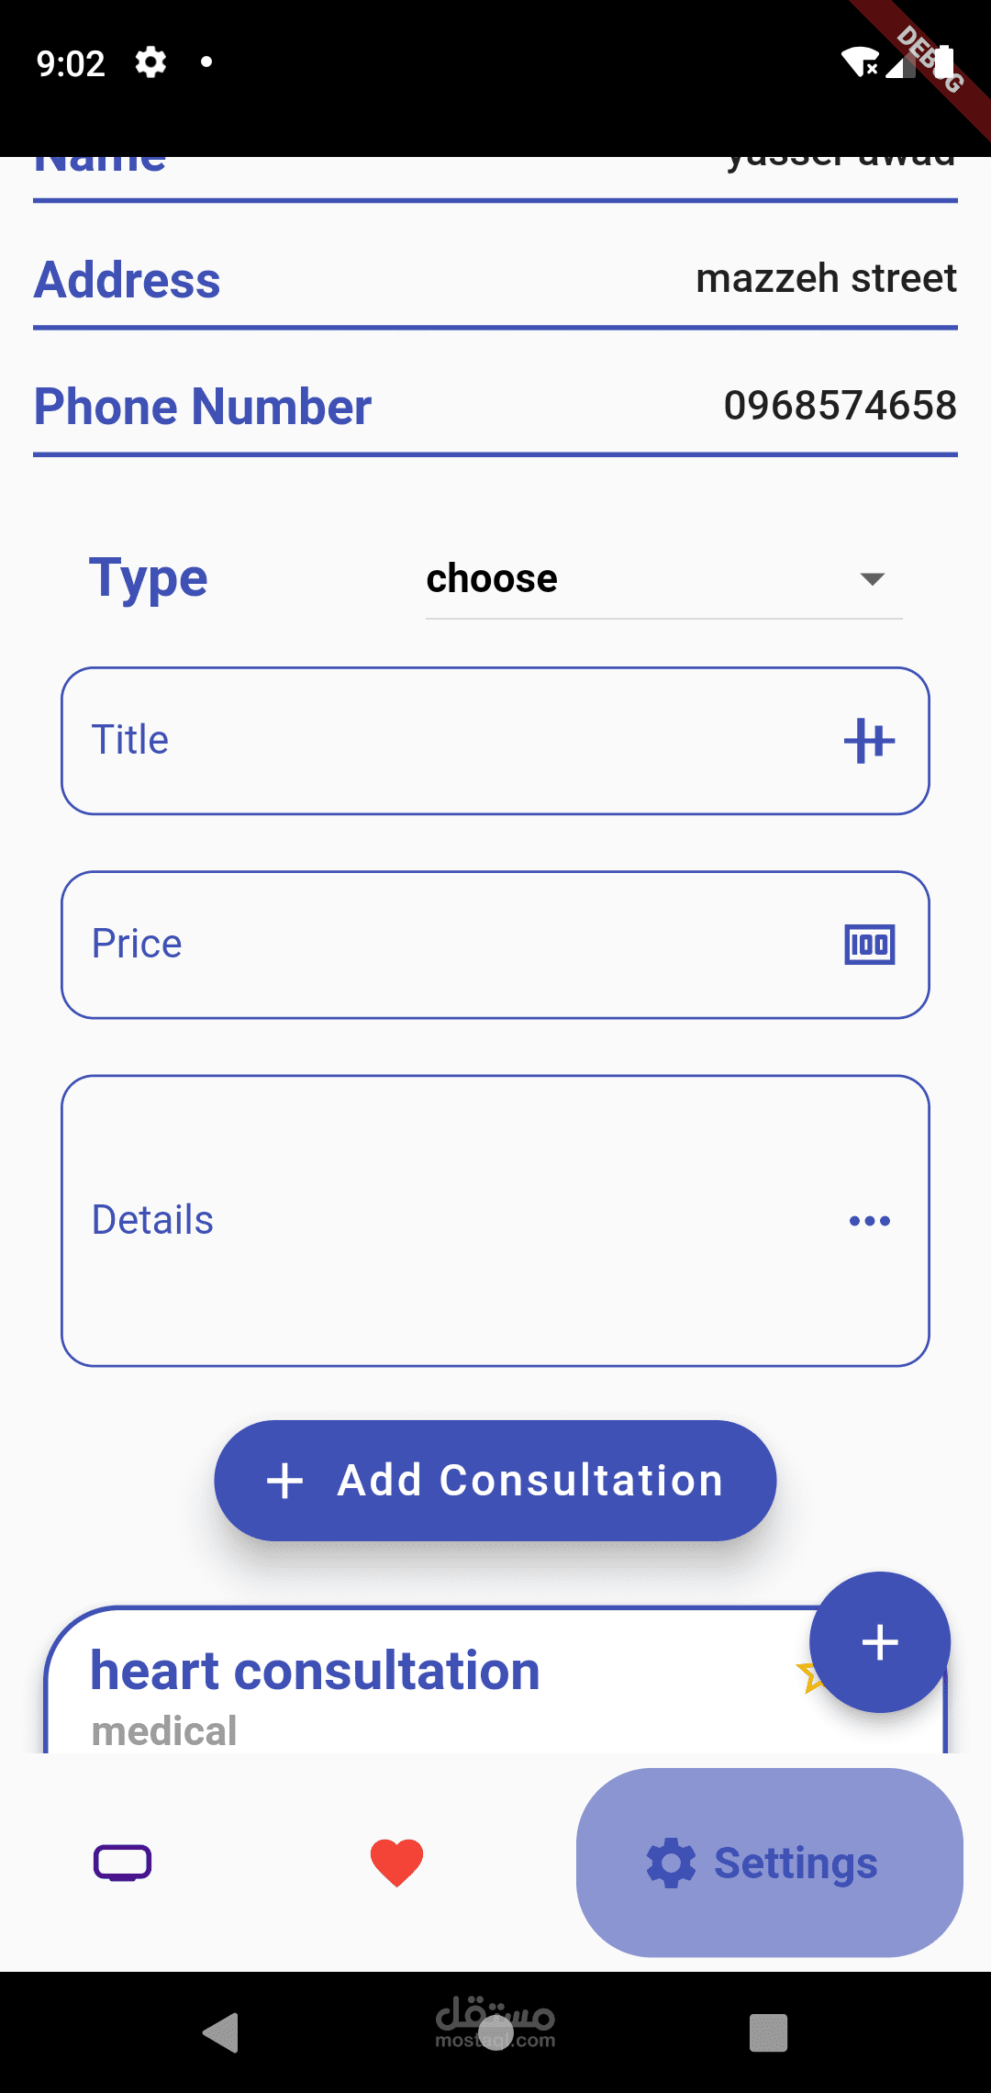Open favorites via the red heart icon
The image size is (991, 2093).
click(396, 1863)
